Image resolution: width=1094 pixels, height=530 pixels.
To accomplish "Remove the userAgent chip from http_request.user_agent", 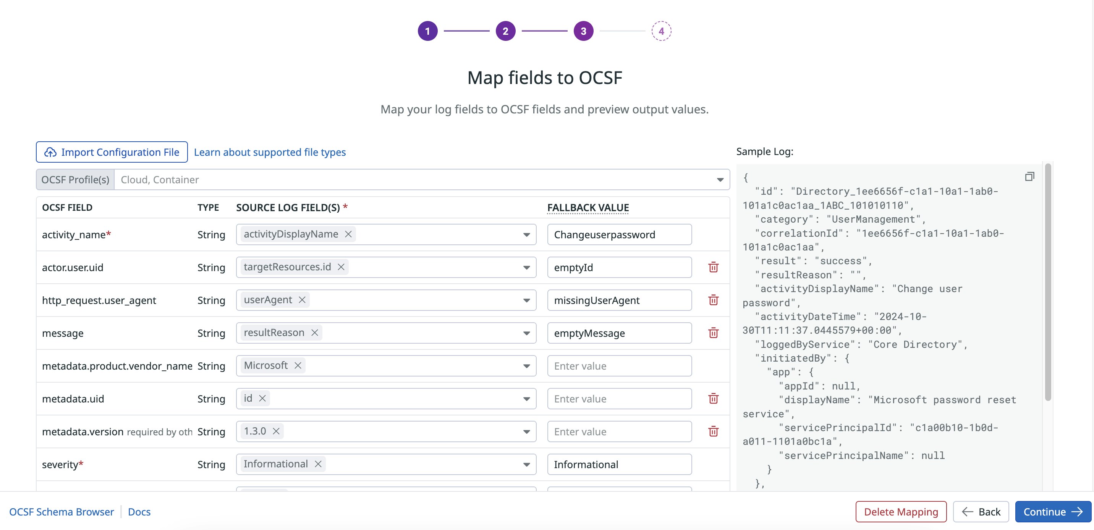I will pyautogui.click(x=302, y=300).
